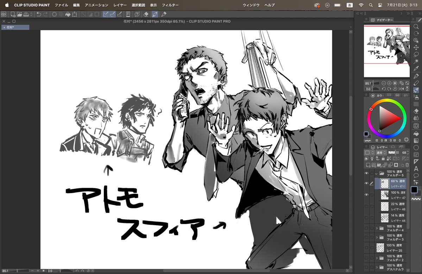This screenshot has height=274, width=422.
Task: Open the CLIP STUDIO support help icon
Action: click(x=137, y=14)
